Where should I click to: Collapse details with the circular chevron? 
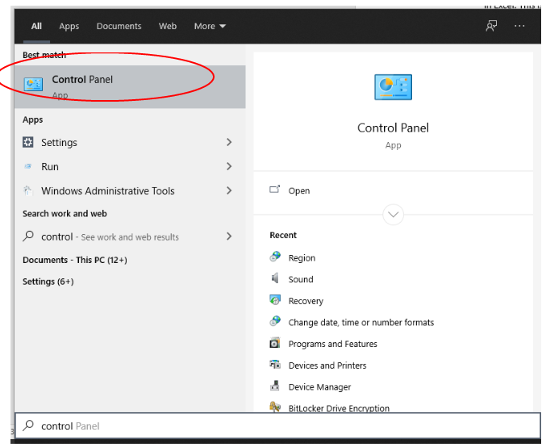click(394, 215)
